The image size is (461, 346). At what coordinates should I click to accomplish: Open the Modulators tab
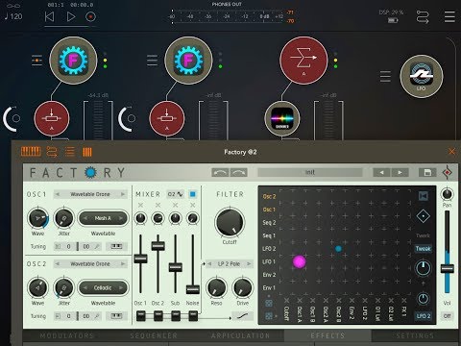point(67,335)
